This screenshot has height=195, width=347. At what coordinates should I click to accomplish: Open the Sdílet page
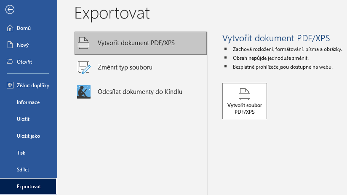(x=29, y=170)
